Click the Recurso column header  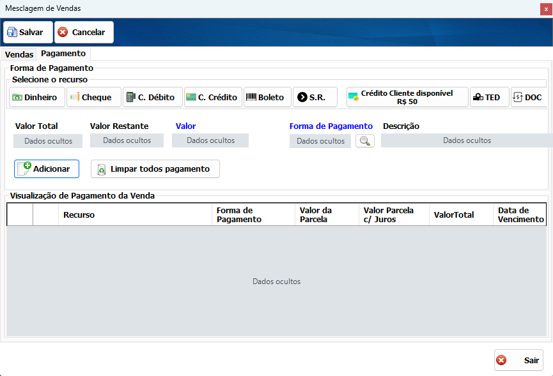point(135,214)
